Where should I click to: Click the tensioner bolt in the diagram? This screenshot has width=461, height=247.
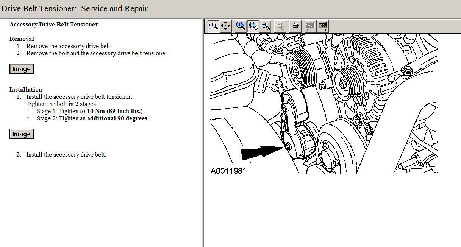pos(289,147)
